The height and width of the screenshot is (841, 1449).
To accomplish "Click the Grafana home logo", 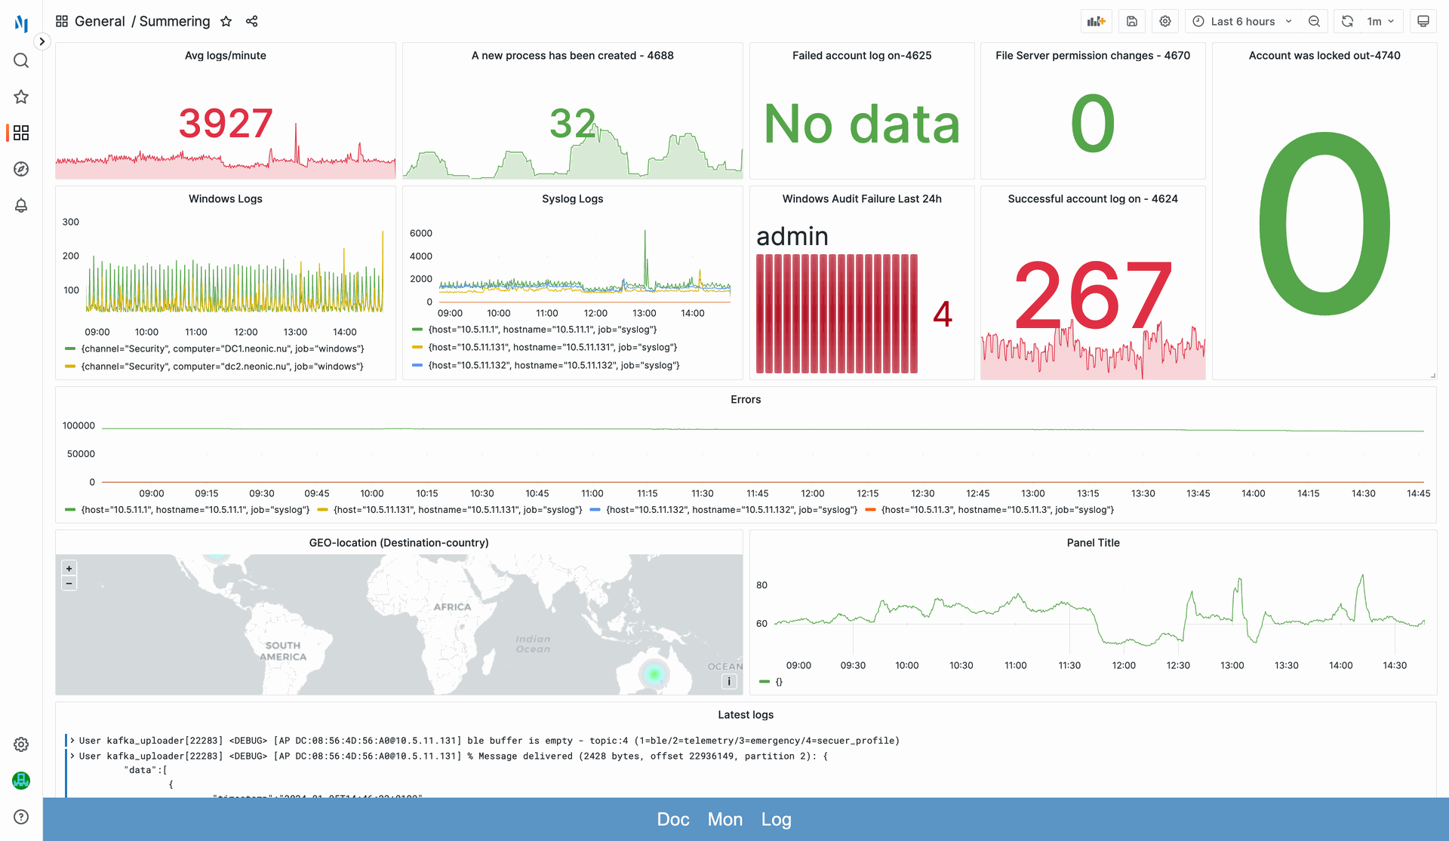I will tap(21, 23).
